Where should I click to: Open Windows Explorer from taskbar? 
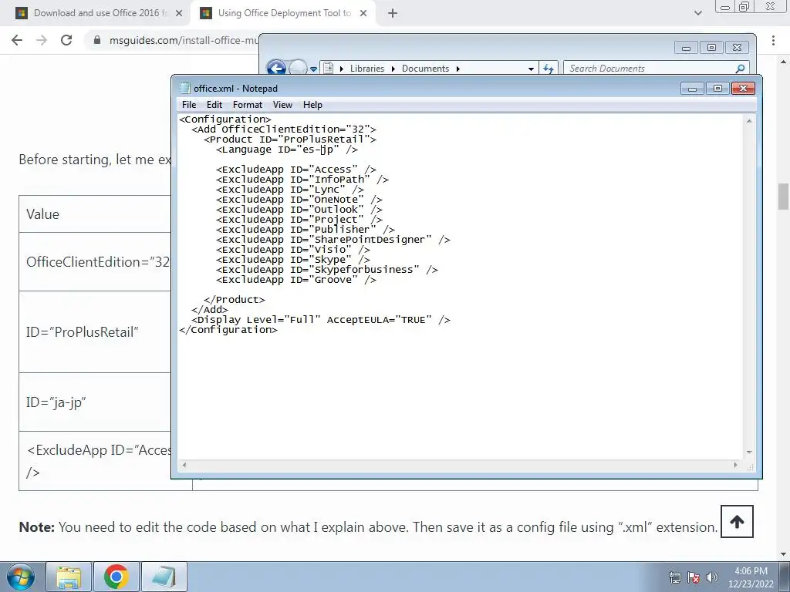tap(69, 577)
